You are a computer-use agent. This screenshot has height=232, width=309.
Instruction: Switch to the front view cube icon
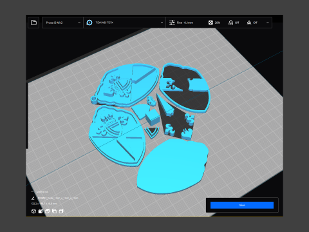coord(41,211)
